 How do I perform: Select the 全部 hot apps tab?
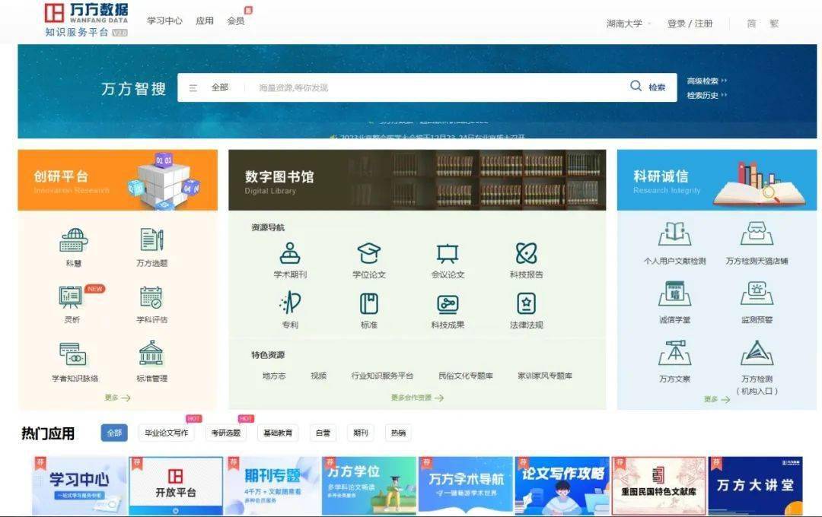(x=114, y=433)
